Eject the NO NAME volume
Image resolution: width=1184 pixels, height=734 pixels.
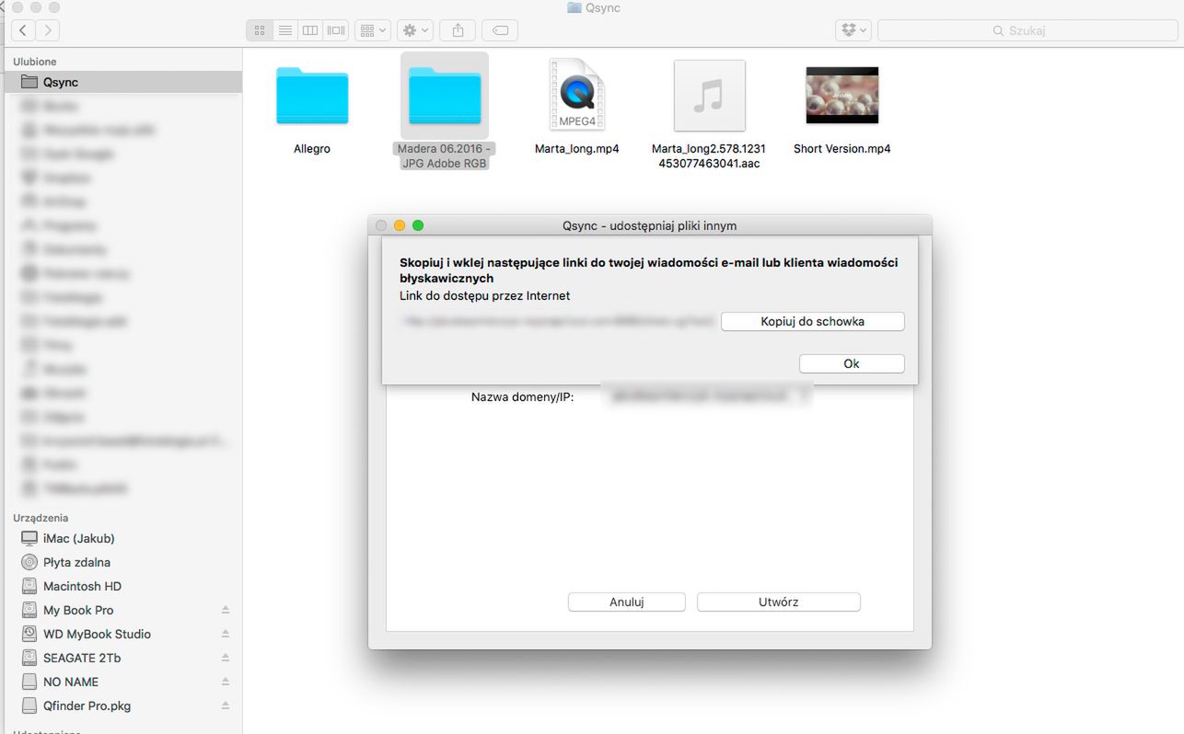(226, 682)
